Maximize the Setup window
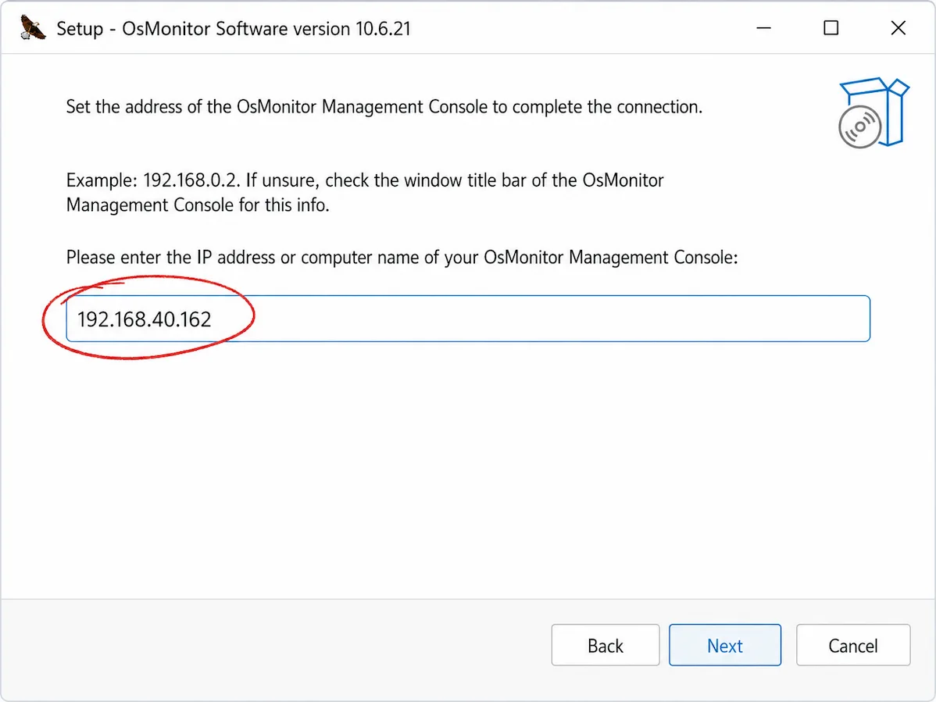 pyautogui.click(x=831, y=28)
